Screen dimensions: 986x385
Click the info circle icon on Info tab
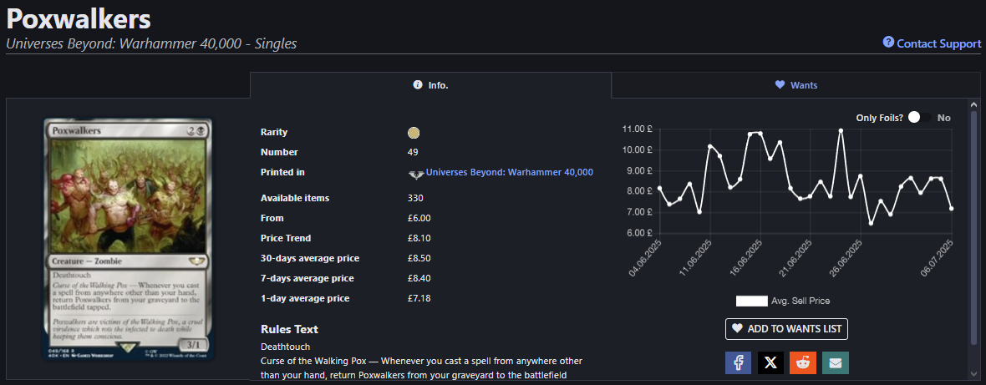[418, 85]
